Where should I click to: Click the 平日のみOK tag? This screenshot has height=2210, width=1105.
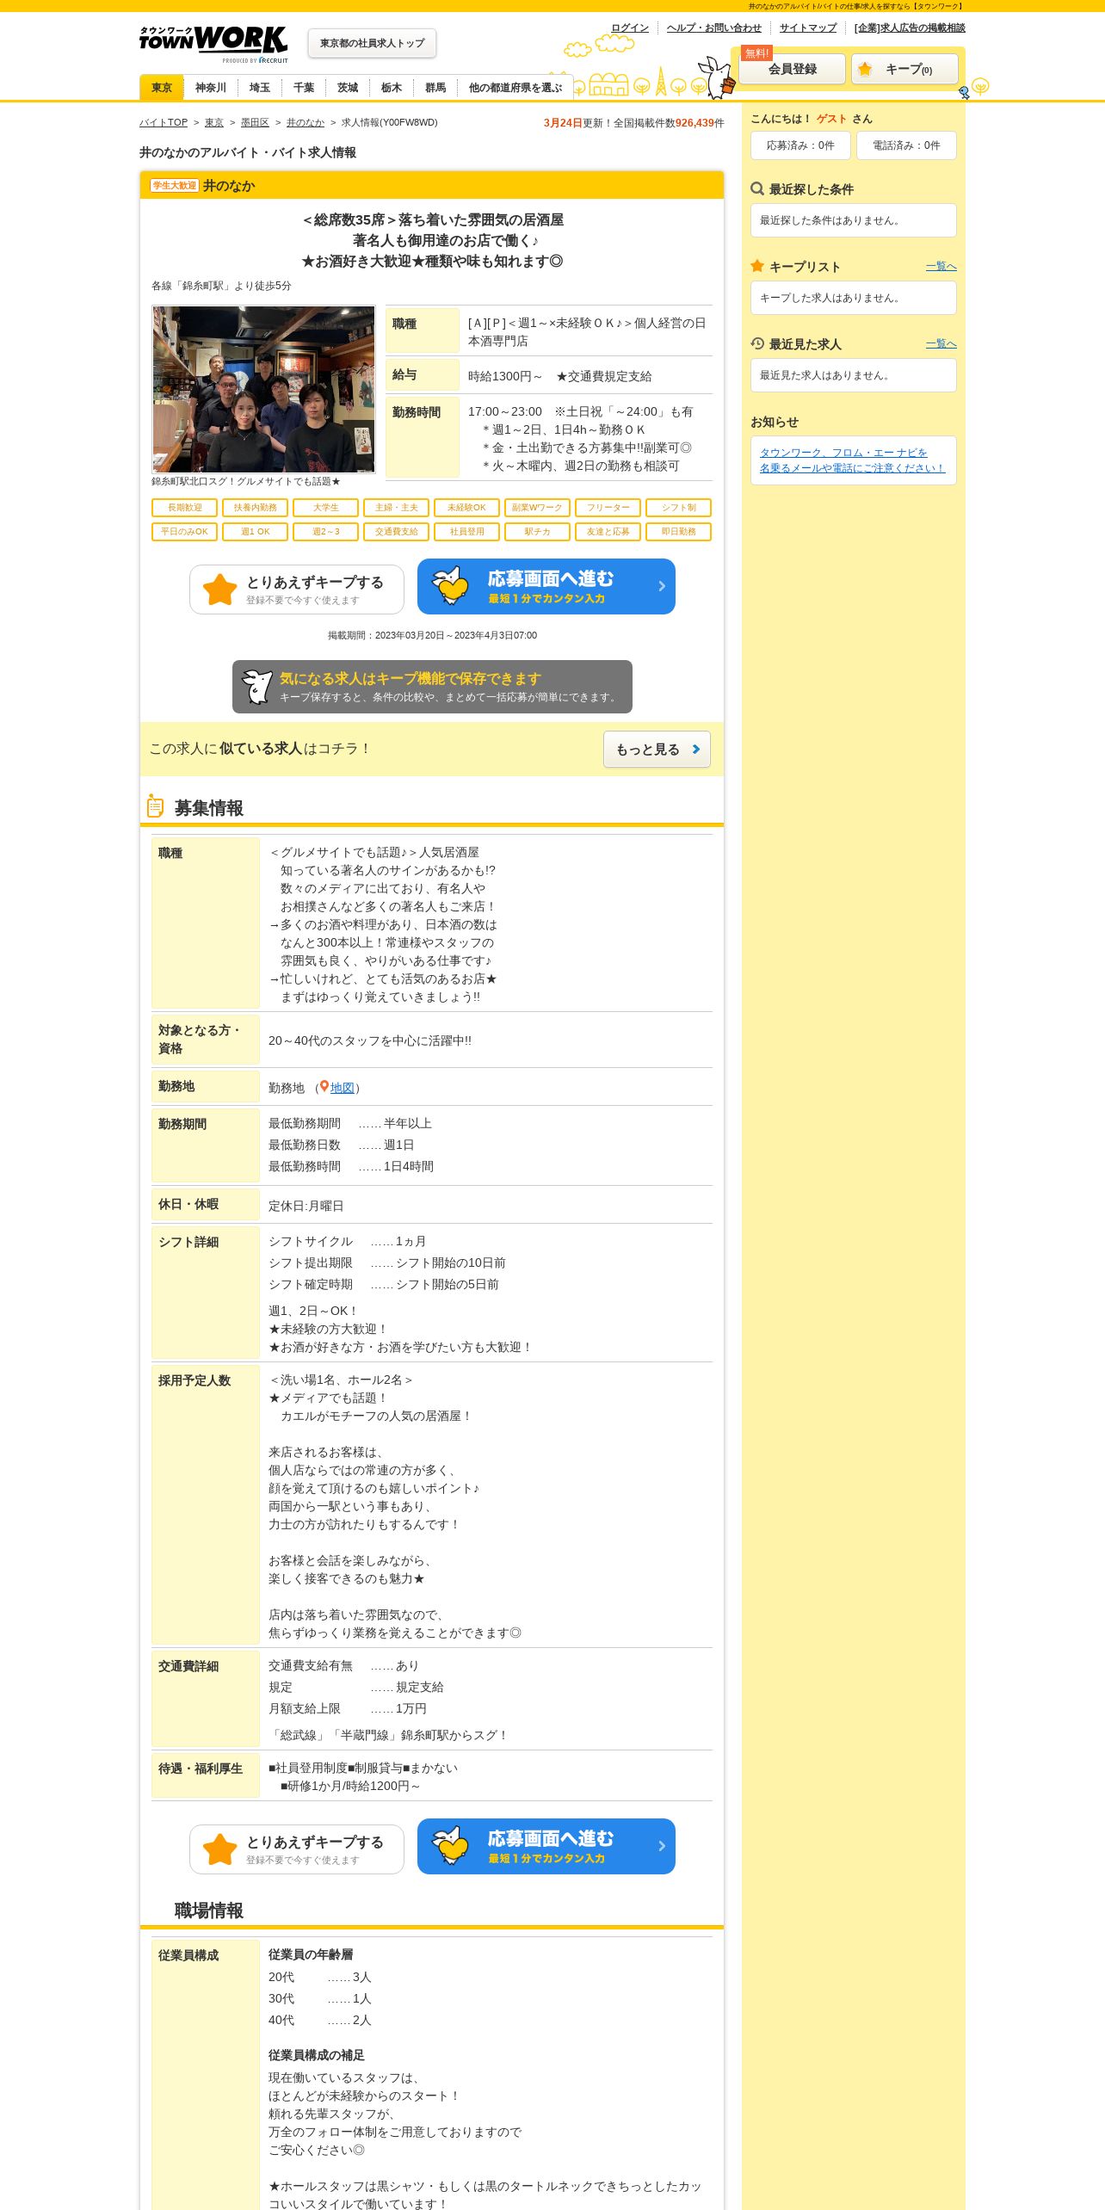[184, 532]
